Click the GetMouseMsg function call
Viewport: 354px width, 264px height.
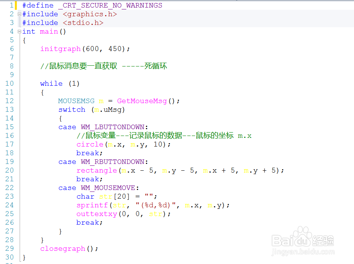142,101
